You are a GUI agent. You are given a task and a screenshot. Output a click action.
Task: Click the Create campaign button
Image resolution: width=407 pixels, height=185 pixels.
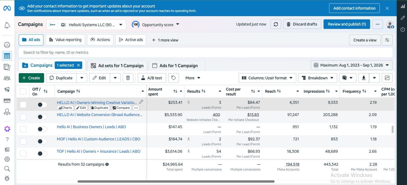pyautogui.click(x=31, y=78)
